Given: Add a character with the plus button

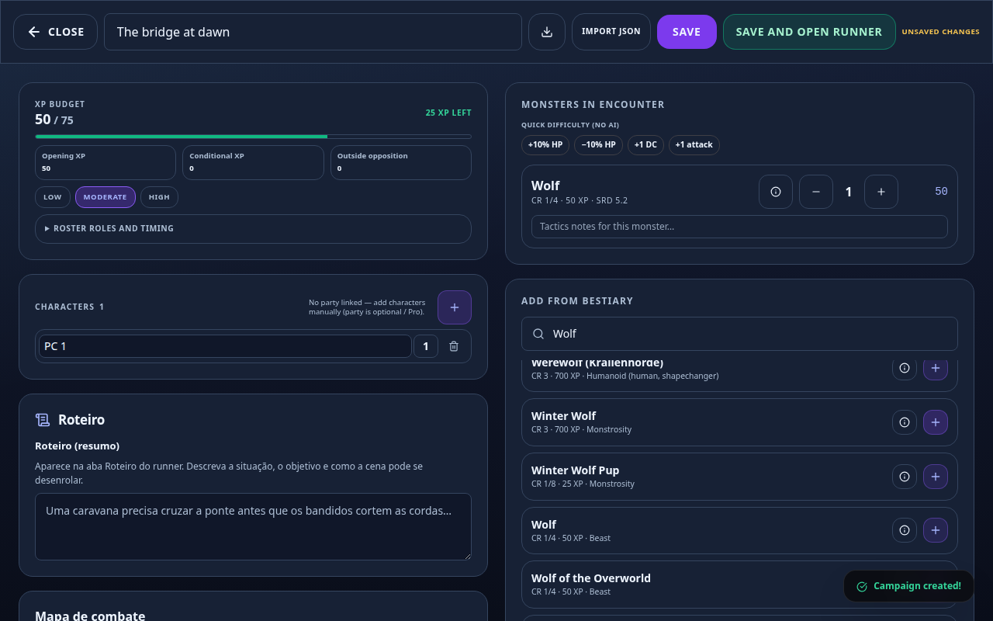Looking at the screenshot, I should (455, 307).
